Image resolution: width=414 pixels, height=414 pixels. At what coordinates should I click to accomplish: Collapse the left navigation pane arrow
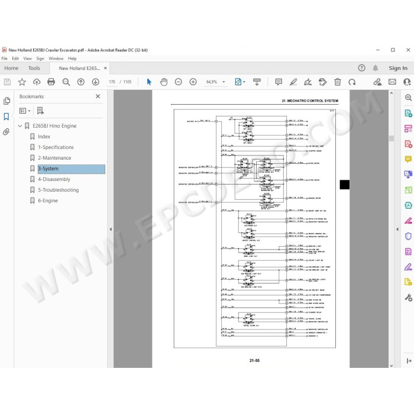[x=111, y=229]
